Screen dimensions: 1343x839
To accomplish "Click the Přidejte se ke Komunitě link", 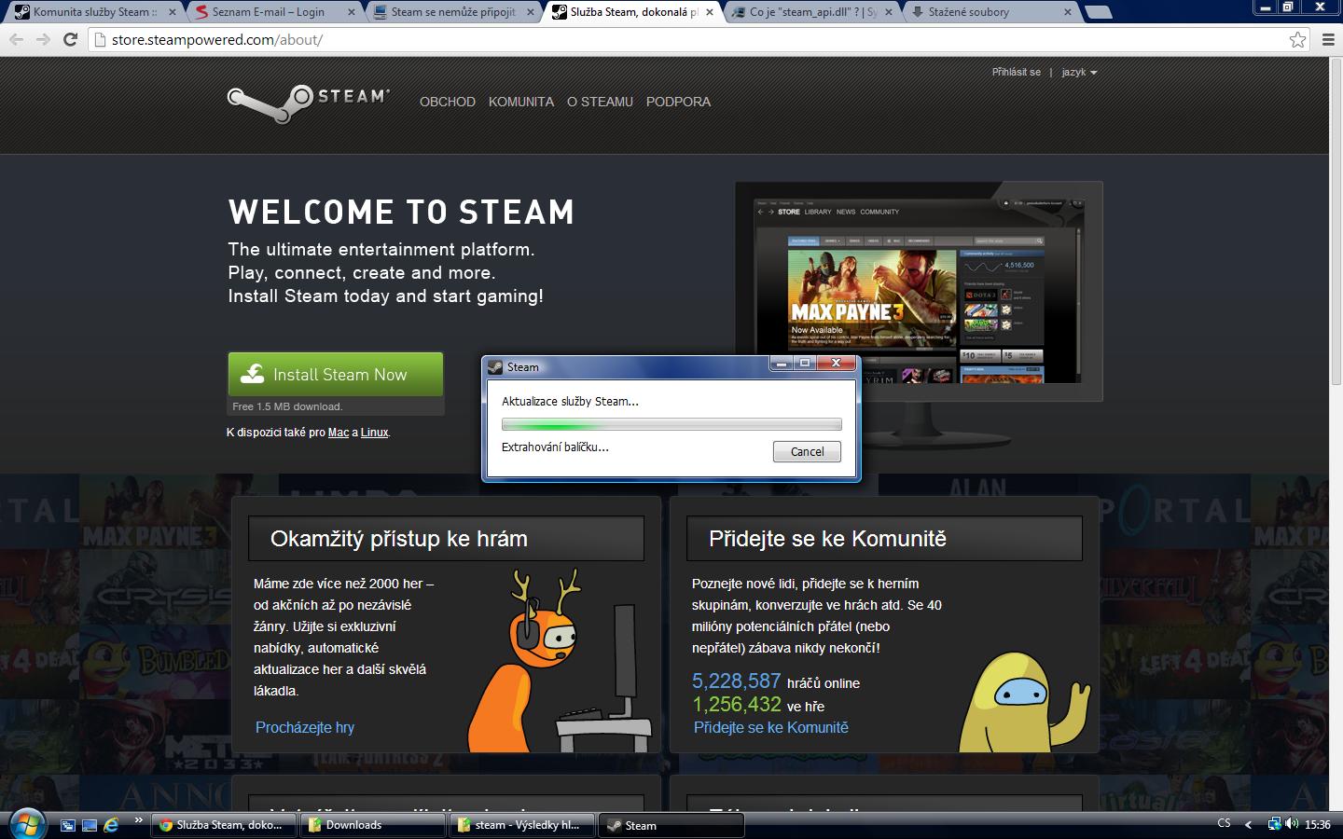I will coord(771,727).
